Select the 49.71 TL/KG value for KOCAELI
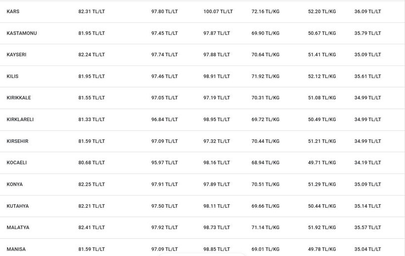 tap(322, 163)
